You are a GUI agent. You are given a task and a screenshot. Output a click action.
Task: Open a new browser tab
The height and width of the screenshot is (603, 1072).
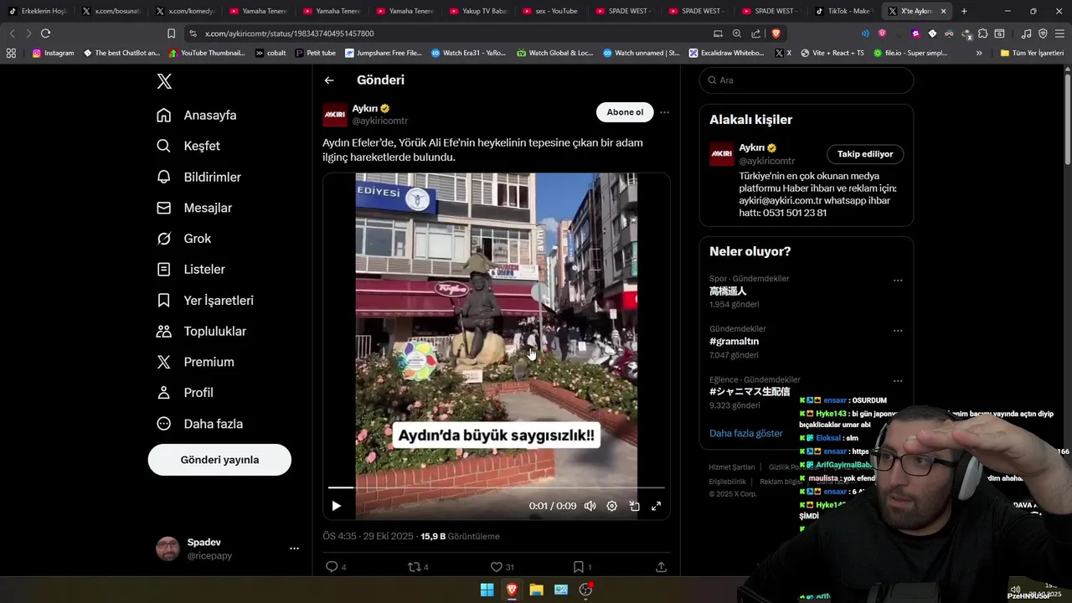click(x=964, y=11)
